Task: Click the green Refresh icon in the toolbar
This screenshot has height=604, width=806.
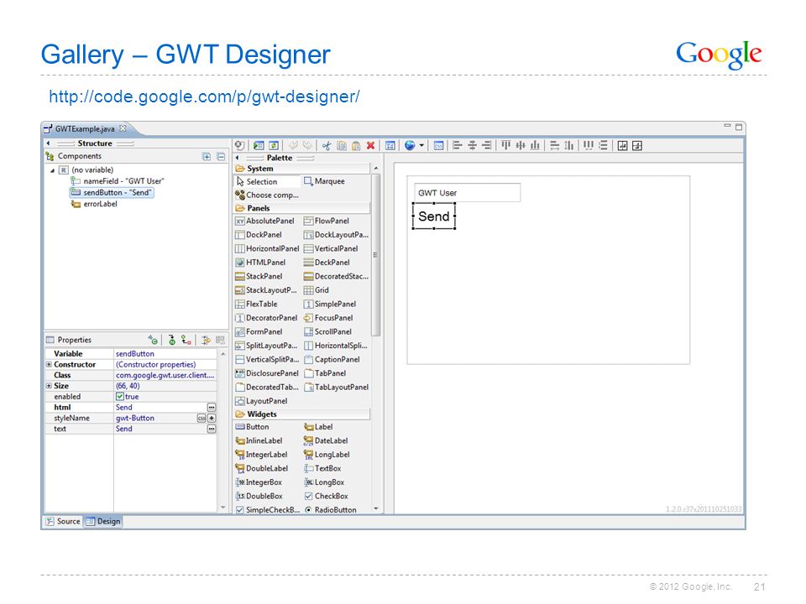Action: click(274, 146)
